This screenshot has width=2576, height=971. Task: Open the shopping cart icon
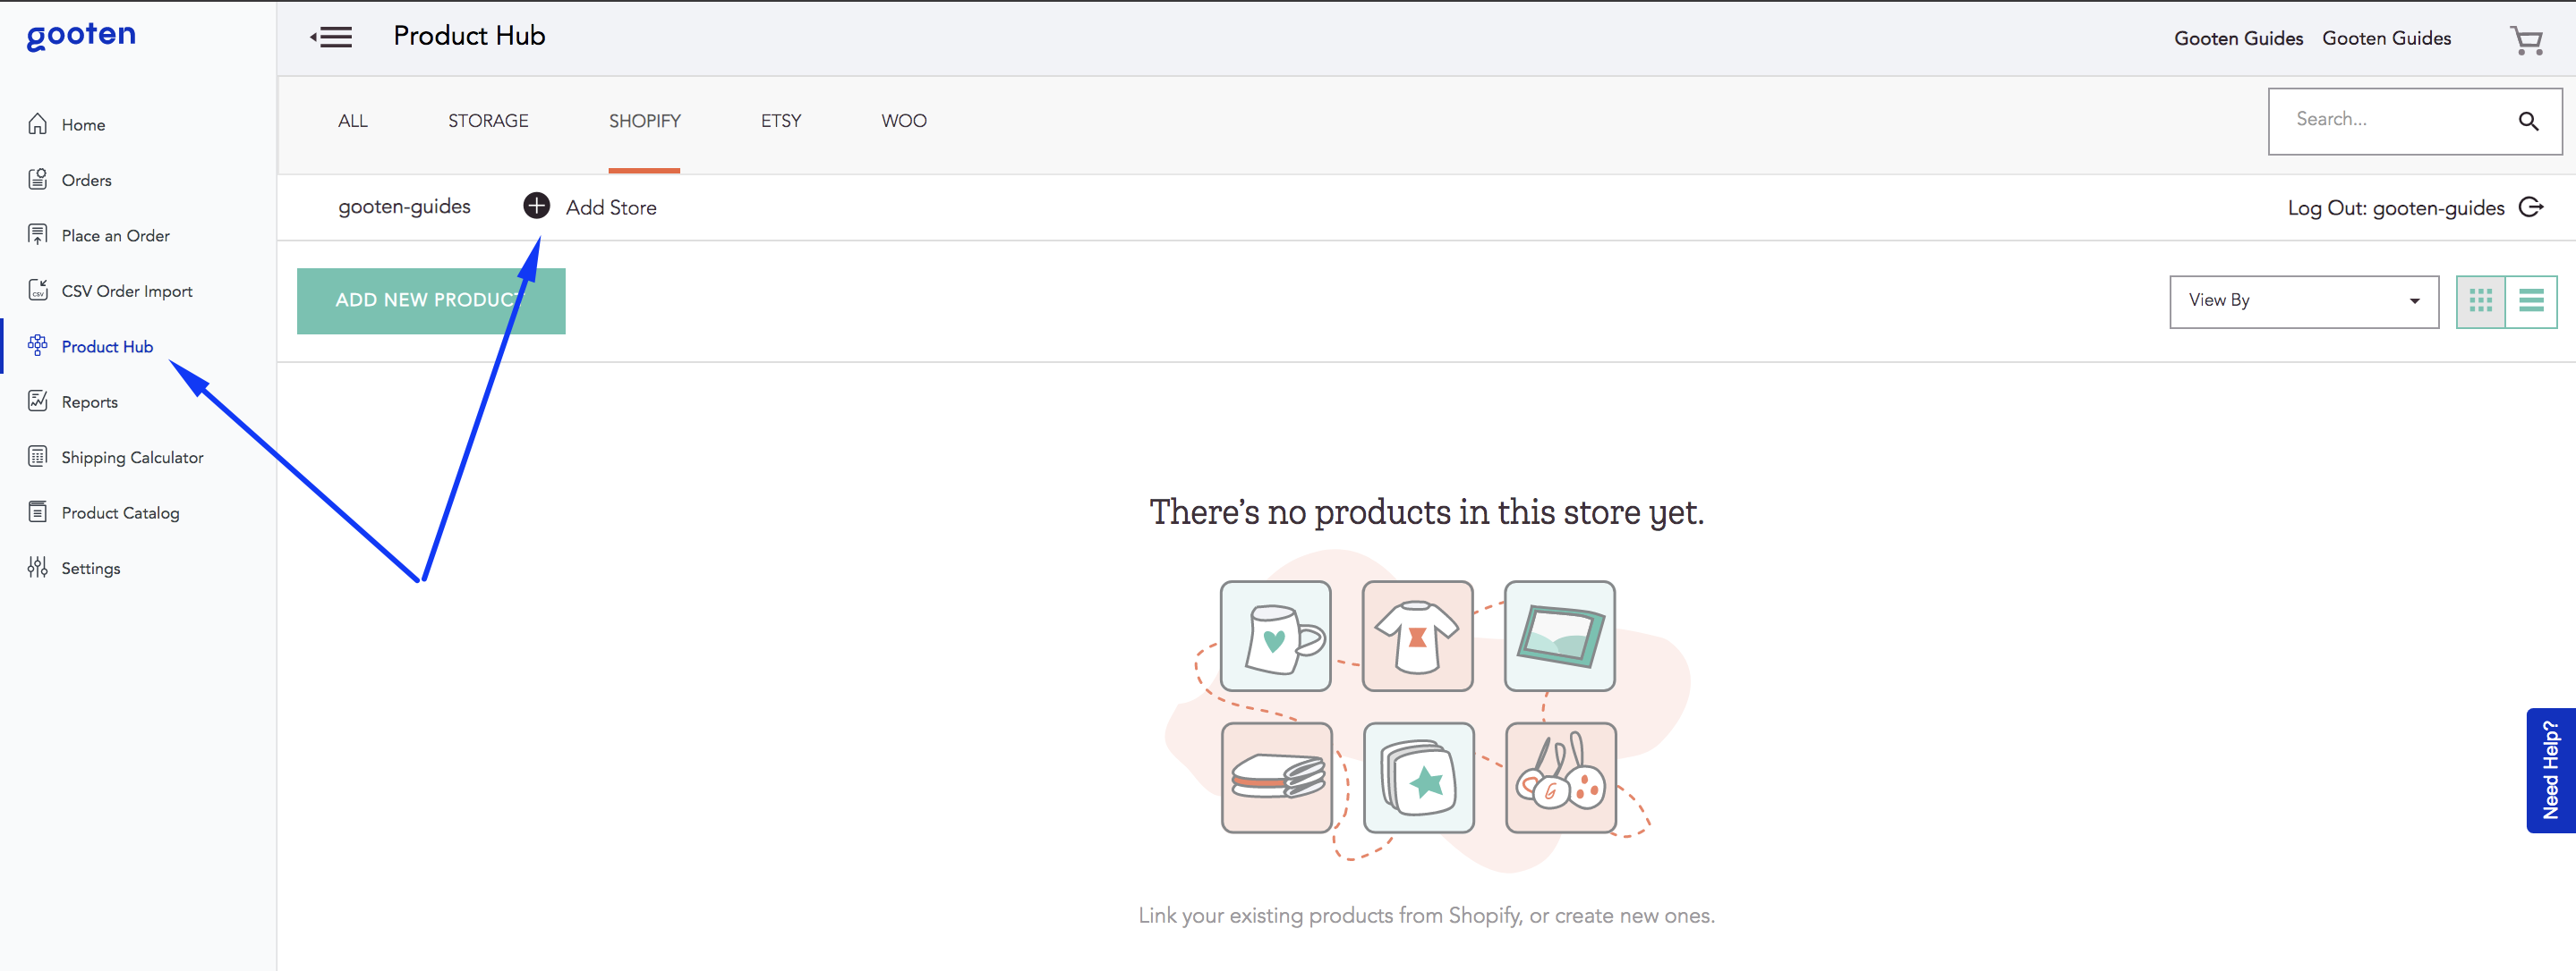[x=2526, y=40]
